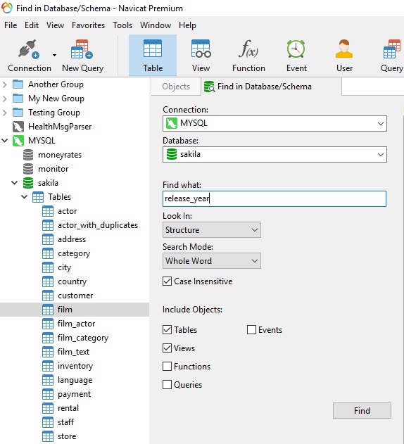Click the Function toolbar icon

click(248, 49)
